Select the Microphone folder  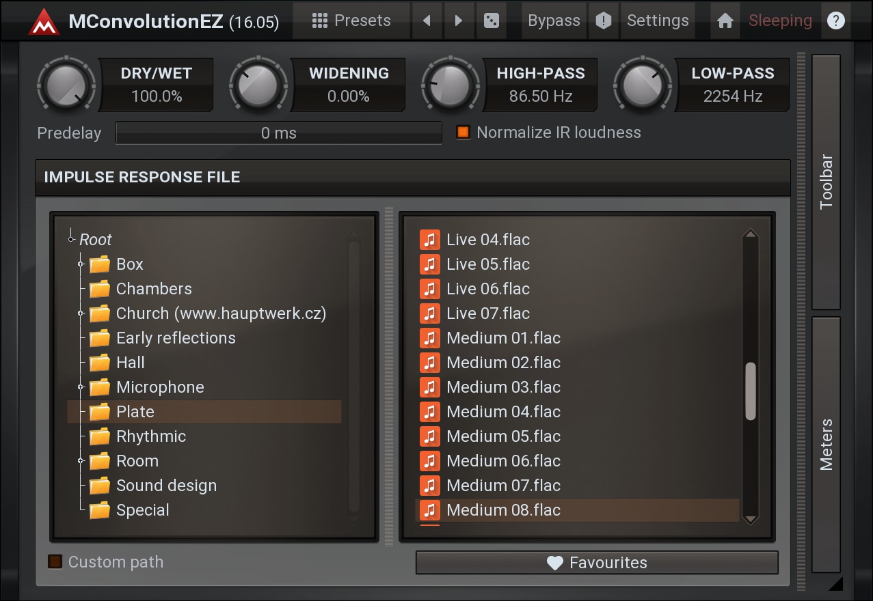click(147, 387)
